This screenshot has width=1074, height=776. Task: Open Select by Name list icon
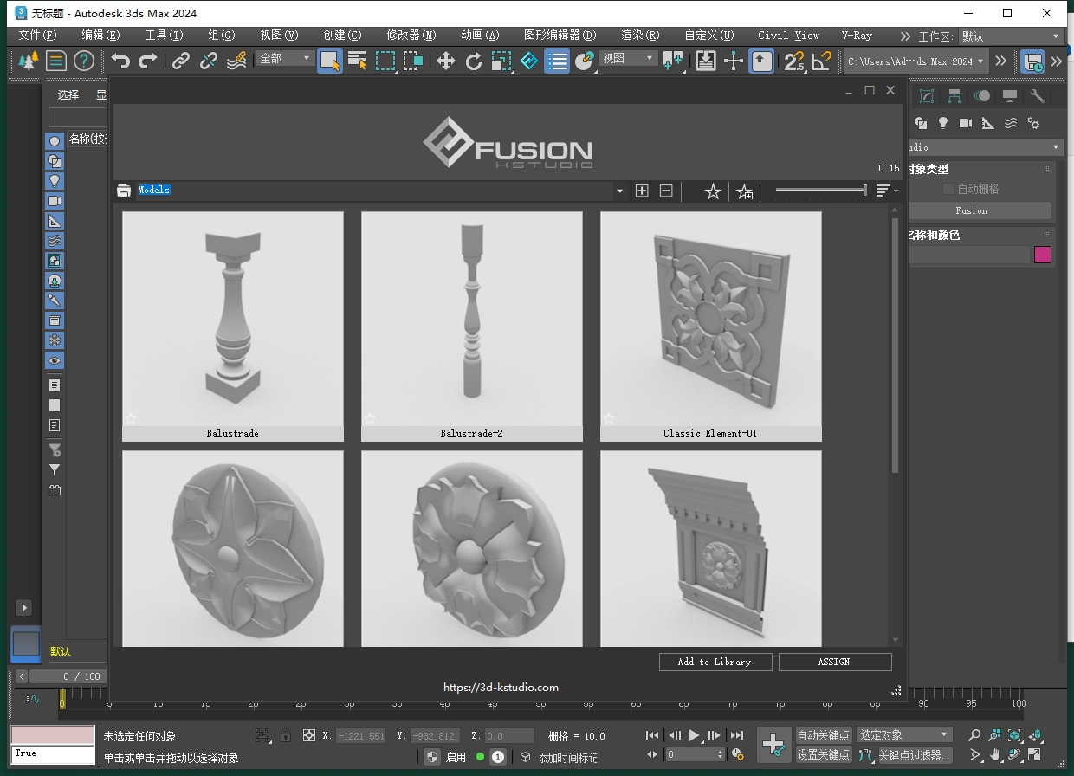click(x=357, y=61)
